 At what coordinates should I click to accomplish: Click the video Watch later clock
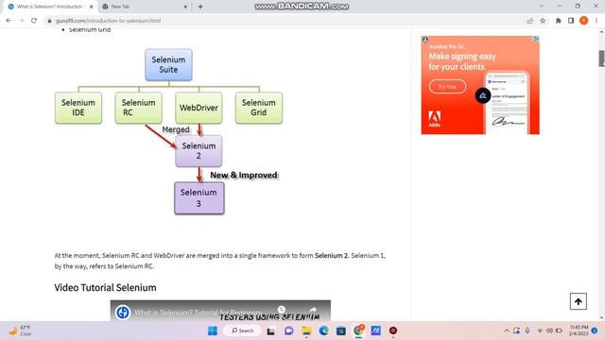pos(282,310)
